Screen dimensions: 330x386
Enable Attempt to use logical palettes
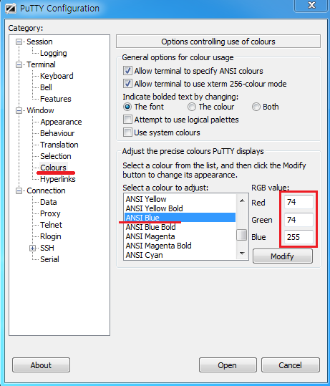[127, 120]
